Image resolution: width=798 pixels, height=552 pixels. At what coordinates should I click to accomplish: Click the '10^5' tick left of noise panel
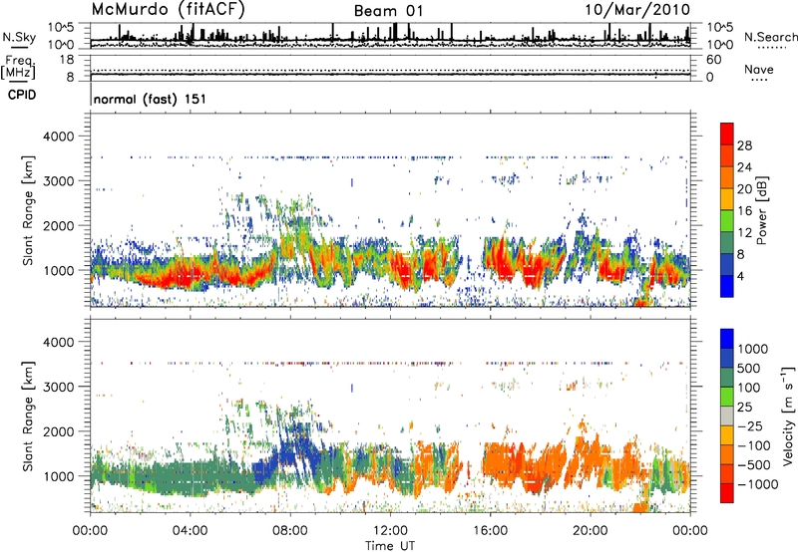(x=61, y=27)
